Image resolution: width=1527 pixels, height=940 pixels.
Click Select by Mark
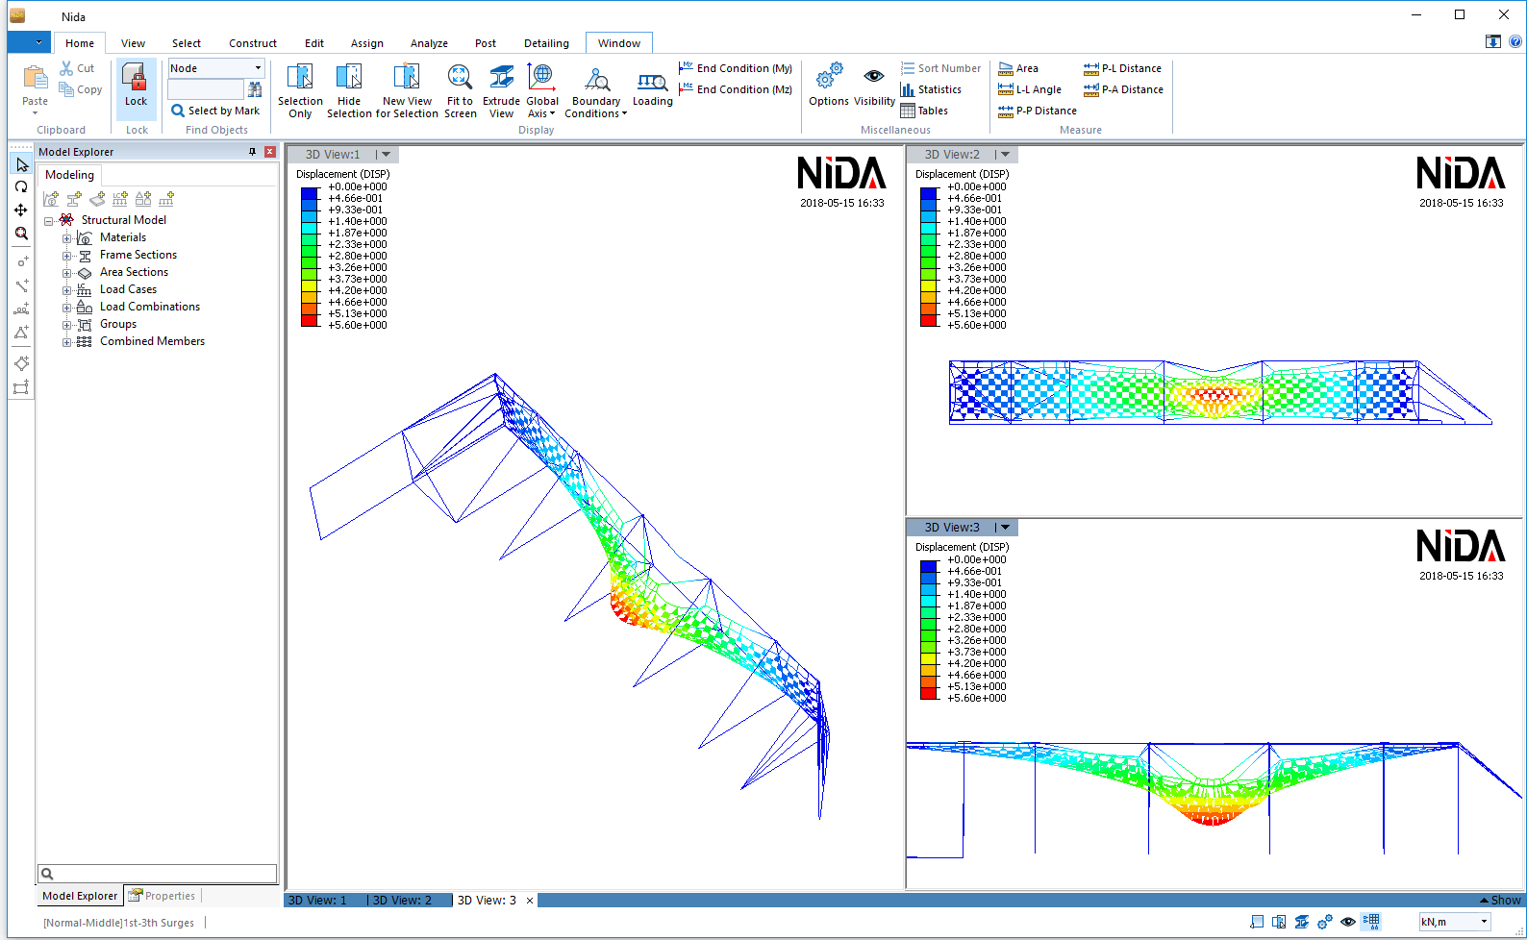(216, 111)
